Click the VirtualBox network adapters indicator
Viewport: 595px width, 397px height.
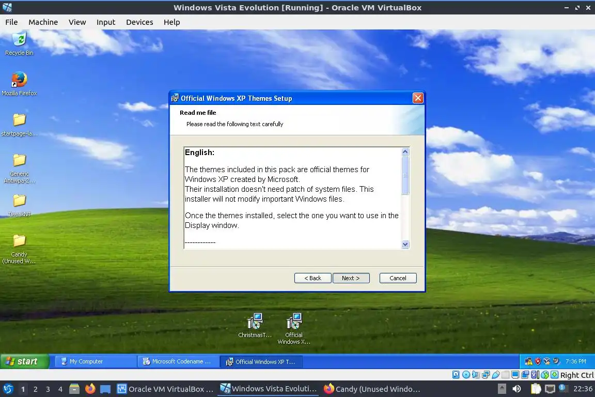[x=486, y=375]
